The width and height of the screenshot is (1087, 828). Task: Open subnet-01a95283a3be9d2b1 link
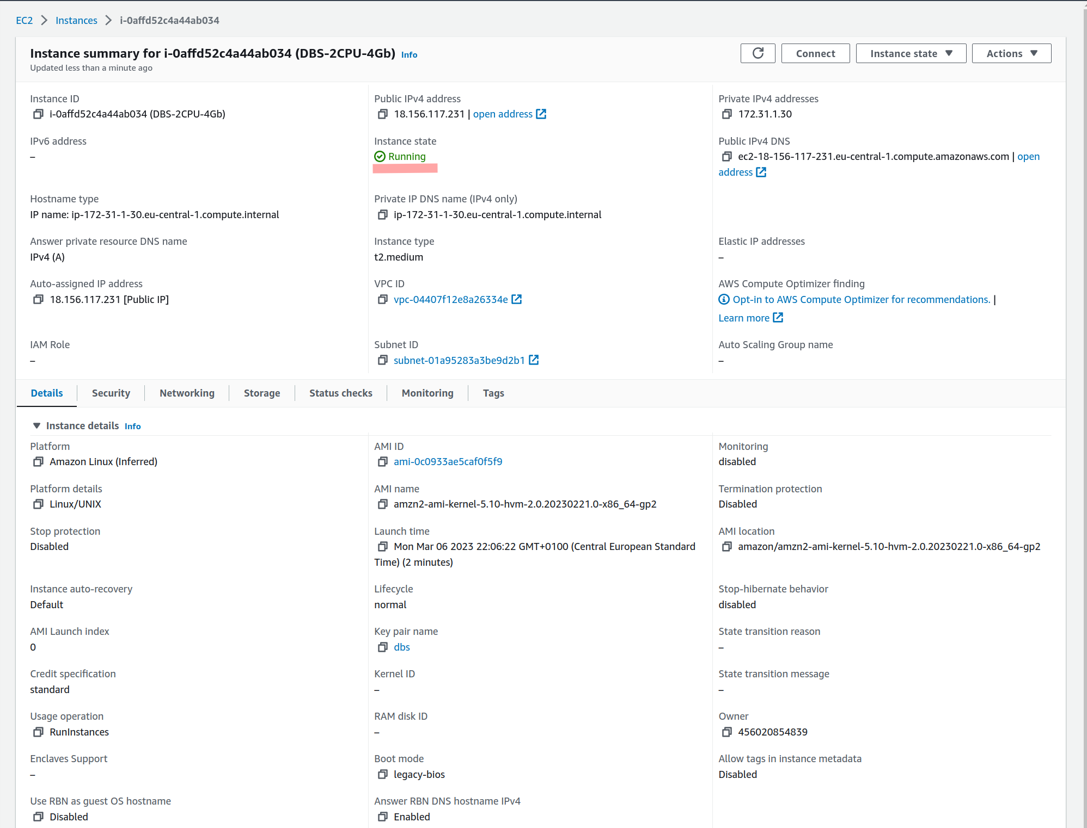pos(459,361)
